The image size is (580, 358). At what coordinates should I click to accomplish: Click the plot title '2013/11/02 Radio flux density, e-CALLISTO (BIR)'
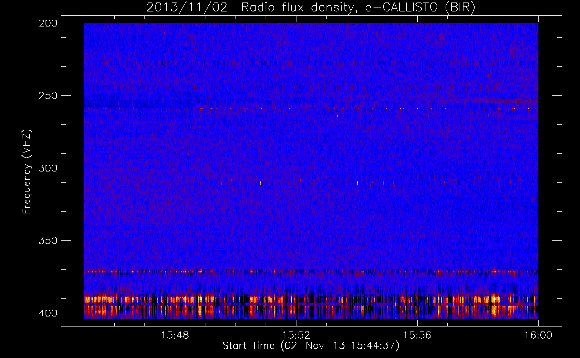(311, 8)
